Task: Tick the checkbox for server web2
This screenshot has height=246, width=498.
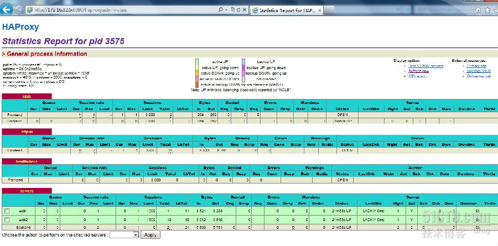Action: (7, 219)
